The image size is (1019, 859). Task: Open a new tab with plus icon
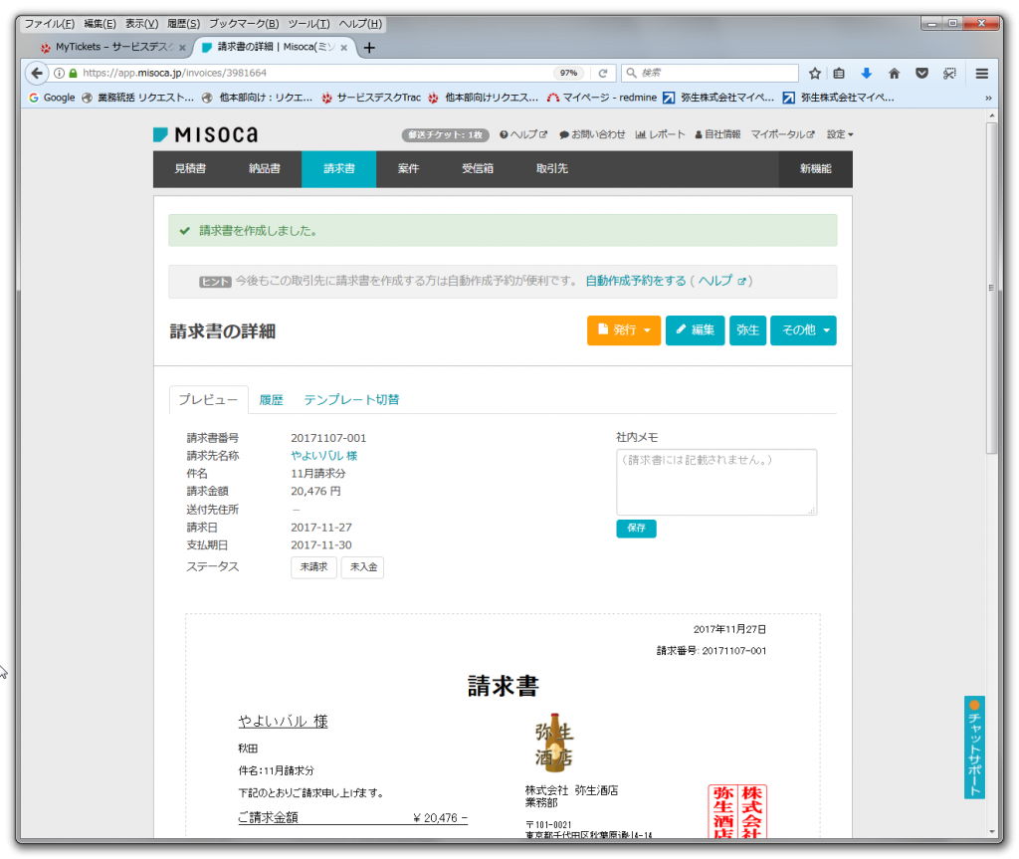(369, 48)
